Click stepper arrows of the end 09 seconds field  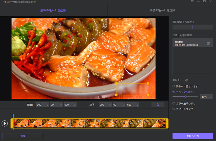coord(123,105)
